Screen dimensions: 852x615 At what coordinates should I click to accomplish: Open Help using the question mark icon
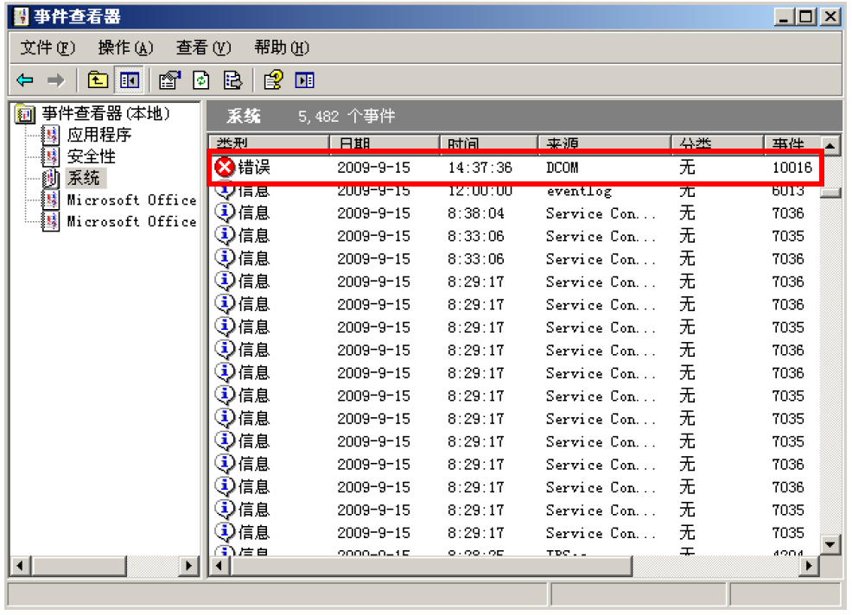(x=273, y=80)
